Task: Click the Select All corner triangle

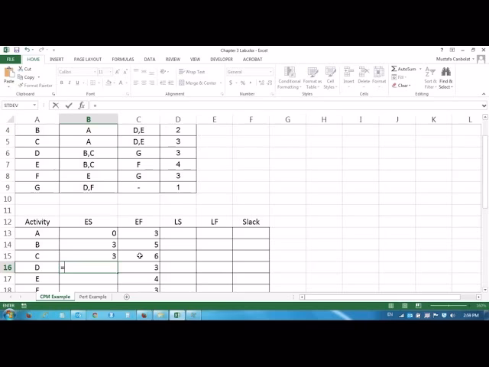Action: (x=10, y=119)
